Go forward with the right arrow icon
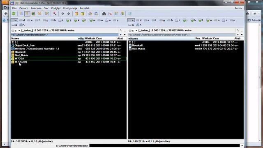This screenshot has height=148, width=263. pyautogui.click(x=69, y=14)
